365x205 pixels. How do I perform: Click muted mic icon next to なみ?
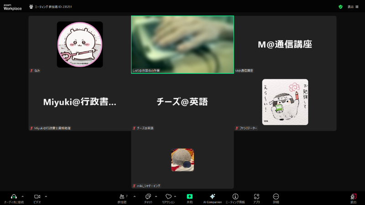click(31, 71)
